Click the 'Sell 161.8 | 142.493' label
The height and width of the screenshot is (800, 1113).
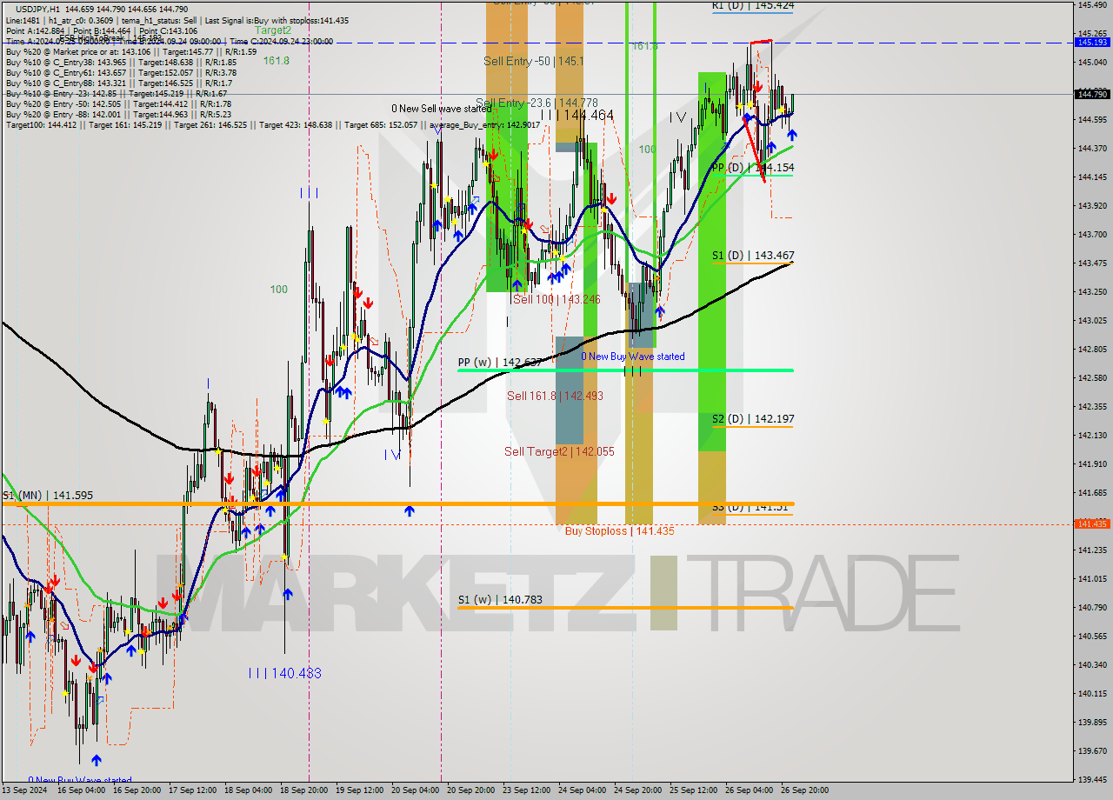click(555, 396)
